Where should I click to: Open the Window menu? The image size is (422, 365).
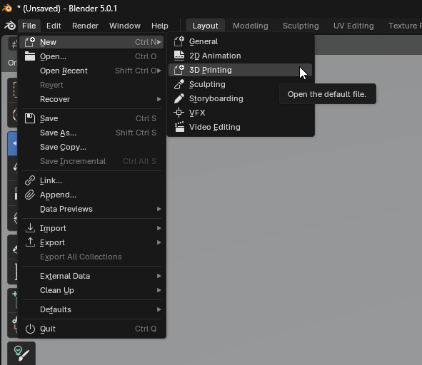click(x=125, y=26)
